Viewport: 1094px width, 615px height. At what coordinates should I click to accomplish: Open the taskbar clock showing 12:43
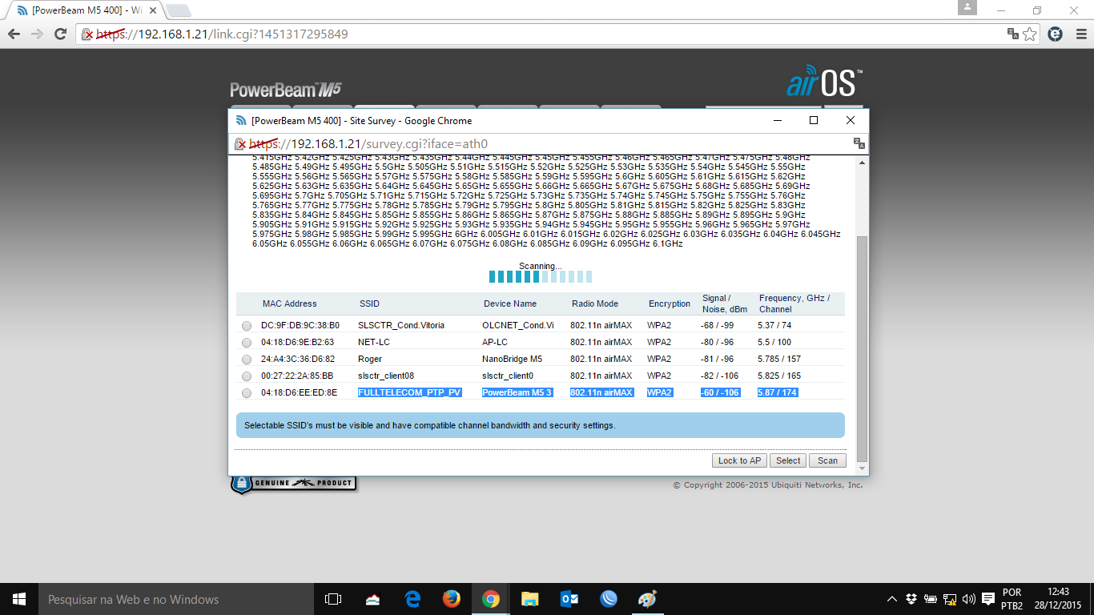pos(1059,599)
